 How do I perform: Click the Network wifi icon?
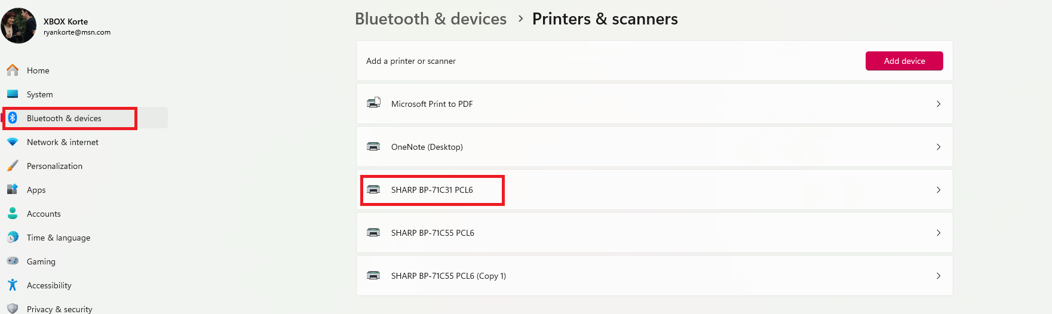pos(13,142)
